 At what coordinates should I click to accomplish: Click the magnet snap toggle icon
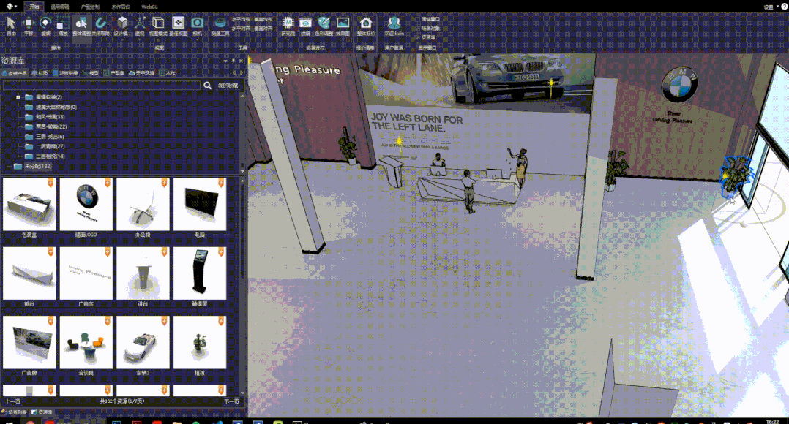(101, 23)
